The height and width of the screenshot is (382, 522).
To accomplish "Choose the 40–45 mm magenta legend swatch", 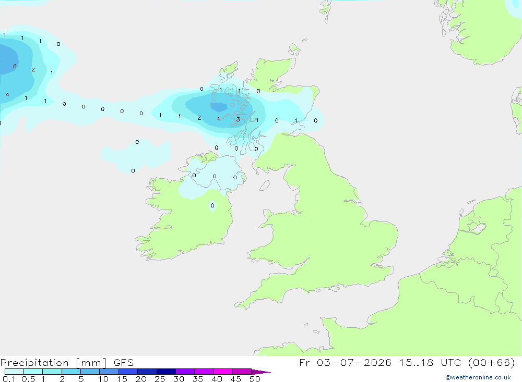I will point(223,372).
